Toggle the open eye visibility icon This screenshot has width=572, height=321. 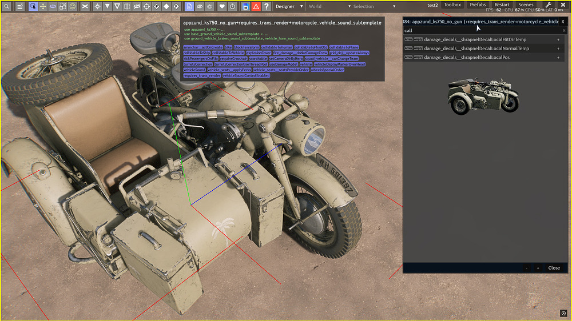209,6
